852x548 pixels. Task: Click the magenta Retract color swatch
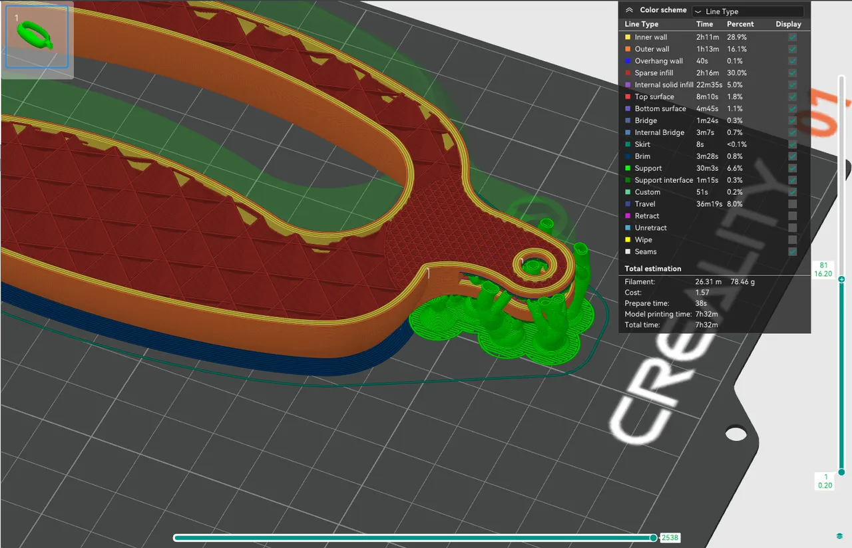coord(628,215)
